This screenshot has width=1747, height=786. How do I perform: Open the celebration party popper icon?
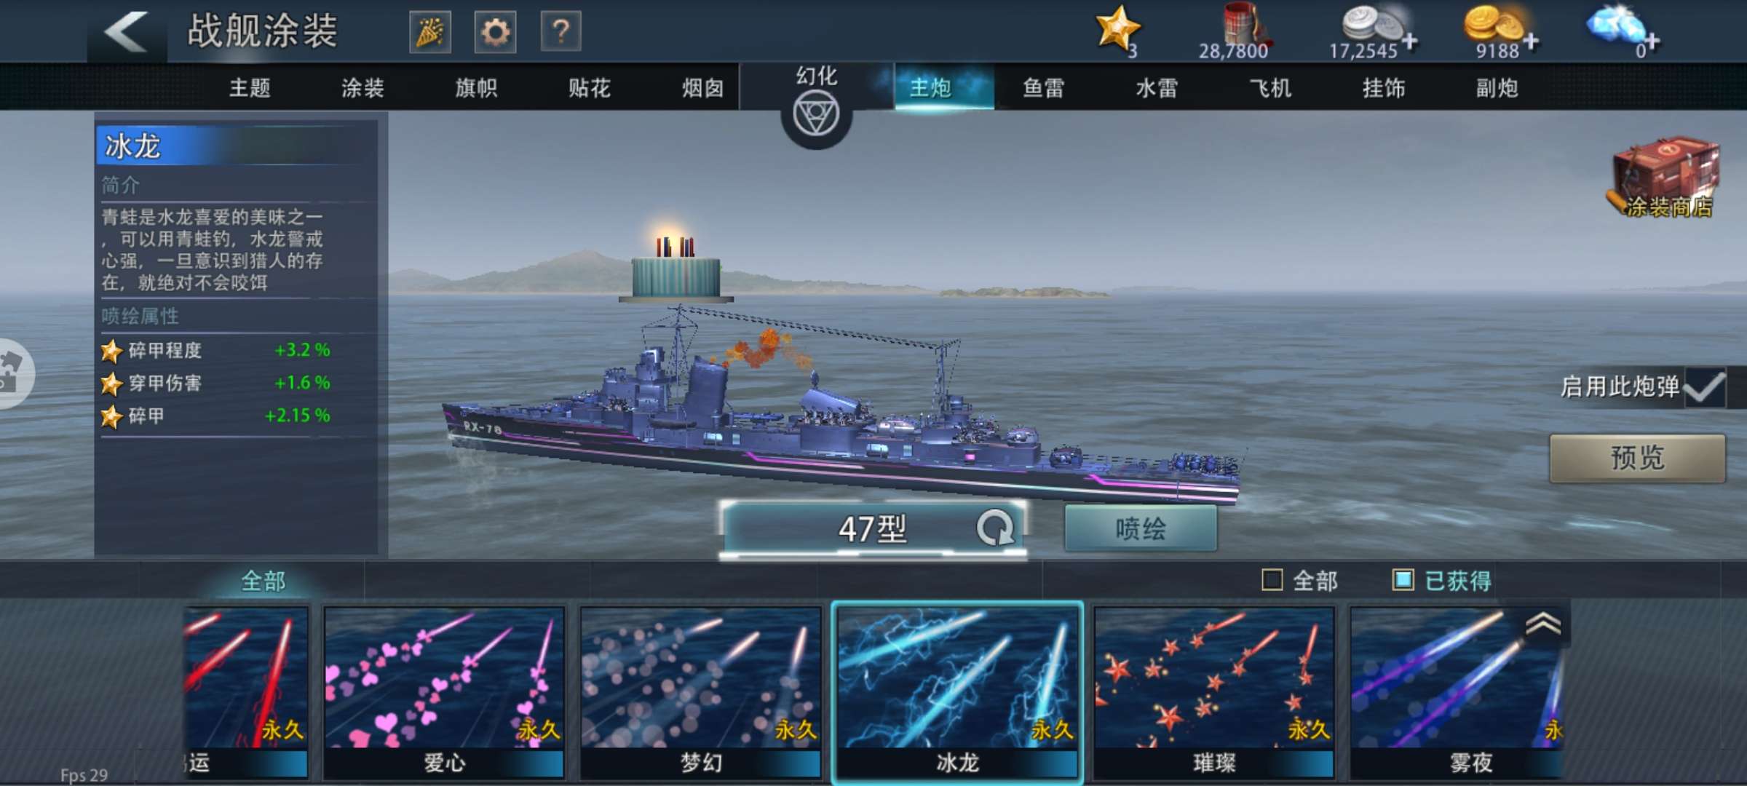[x=430, y=32]
